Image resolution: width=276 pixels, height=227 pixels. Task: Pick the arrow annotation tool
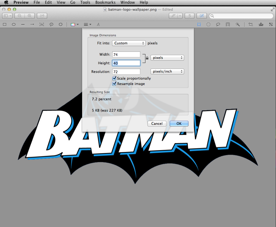click(32, 24)
